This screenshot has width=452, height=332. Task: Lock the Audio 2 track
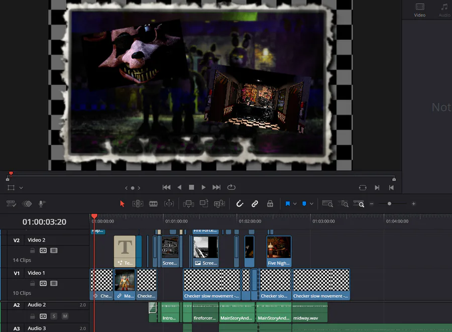tap(33, 316)
